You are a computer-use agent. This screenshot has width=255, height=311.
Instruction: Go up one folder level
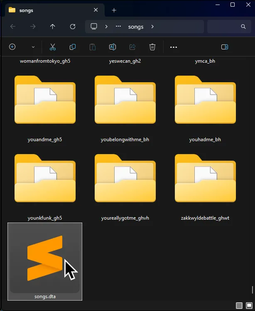[53, 27]
